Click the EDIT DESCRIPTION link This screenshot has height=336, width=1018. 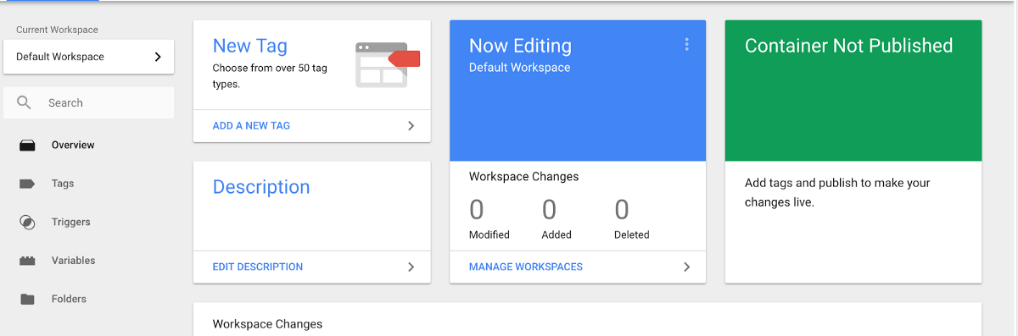tap(258, 267)
